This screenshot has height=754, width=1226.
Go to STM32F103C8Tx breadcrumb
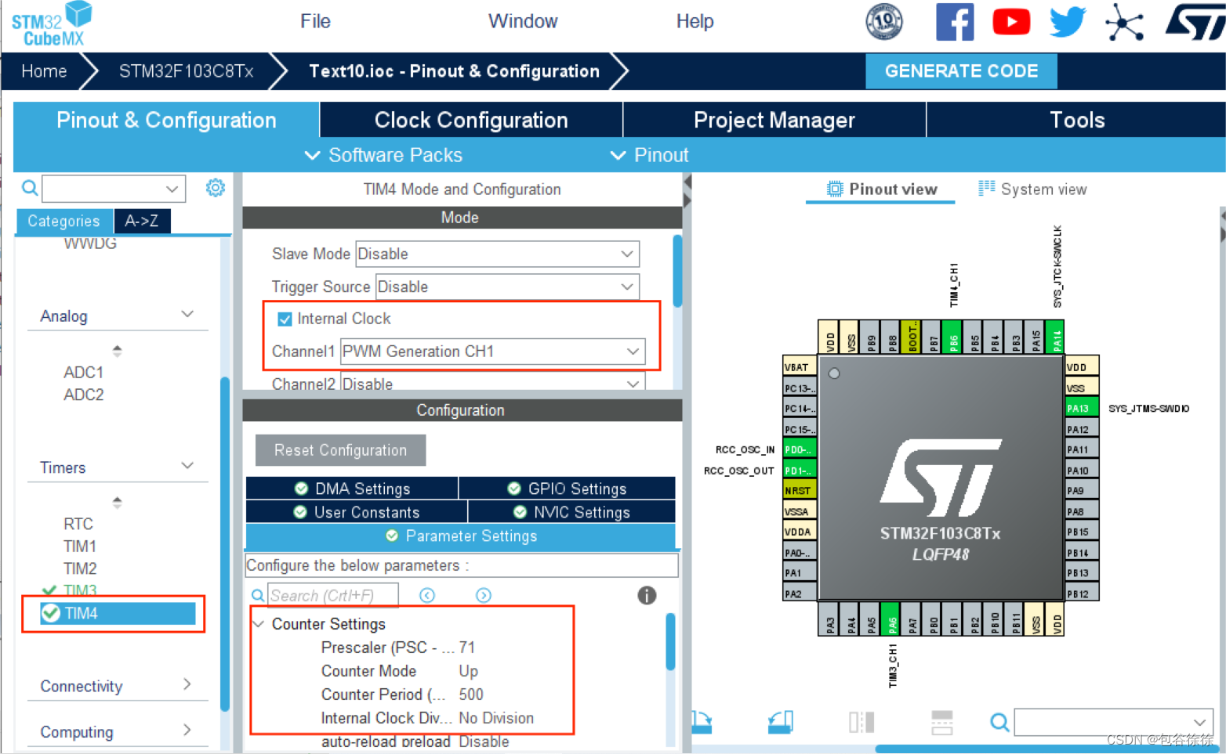[x=186, y=71]
